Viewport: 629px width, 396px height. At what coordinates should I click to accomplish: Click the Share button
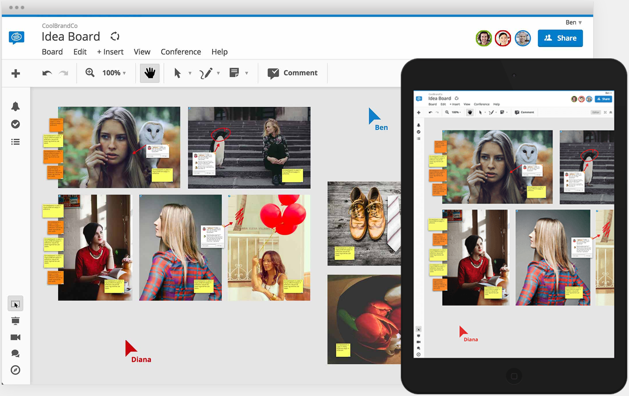[560, 38]
